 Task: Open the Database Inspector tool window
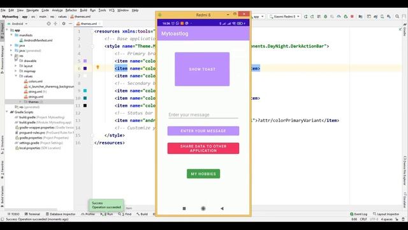click(x=61, y=214)
